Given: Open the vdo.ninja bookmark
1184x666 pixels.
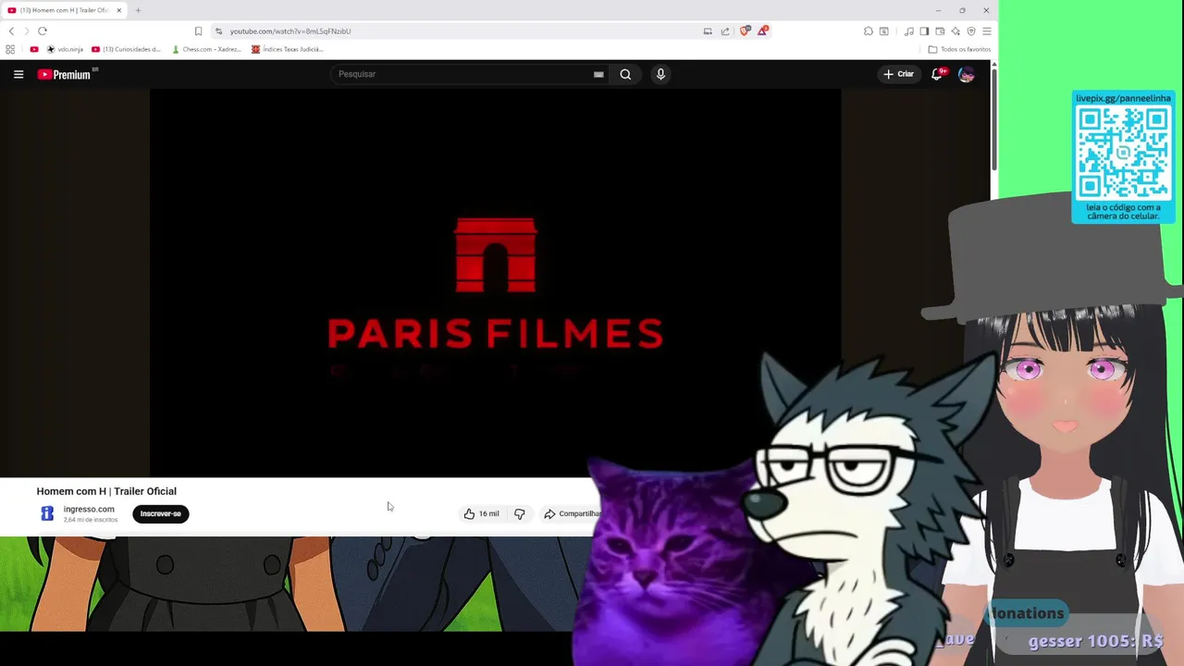Looking at the screenshot, I should (x=65, y=49).
